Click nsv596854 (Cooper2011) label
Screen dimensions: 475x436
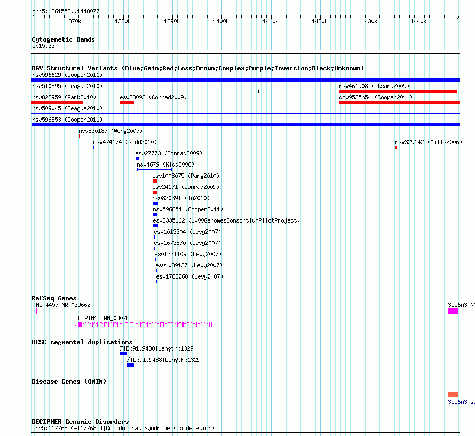(188, 209)
